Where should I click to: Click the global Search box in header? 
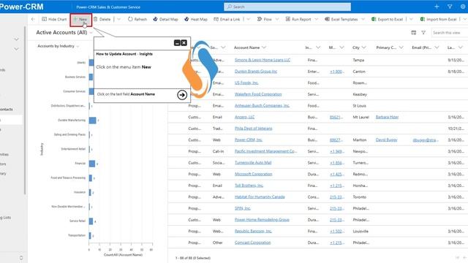[287, 7]
